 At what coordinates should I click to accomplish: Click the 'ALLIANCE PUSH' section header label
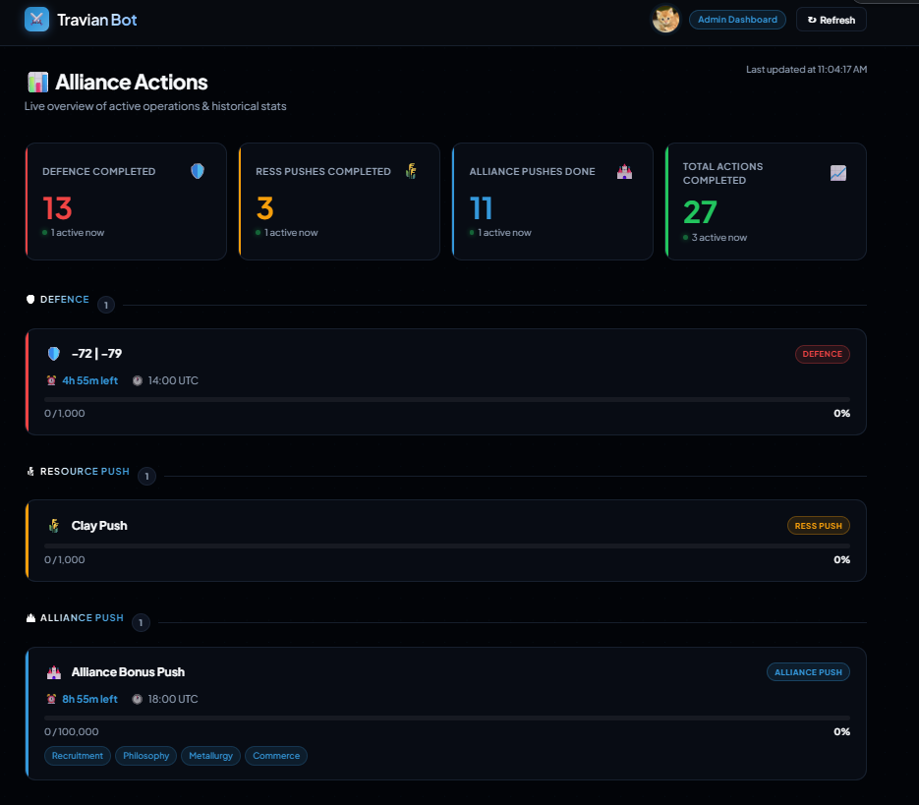coord(82,618)
